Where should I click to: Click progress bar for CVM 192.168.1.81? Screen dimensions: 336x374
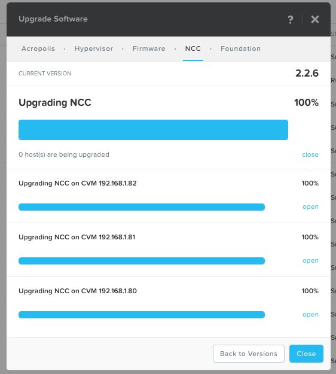tap(142, 261)
